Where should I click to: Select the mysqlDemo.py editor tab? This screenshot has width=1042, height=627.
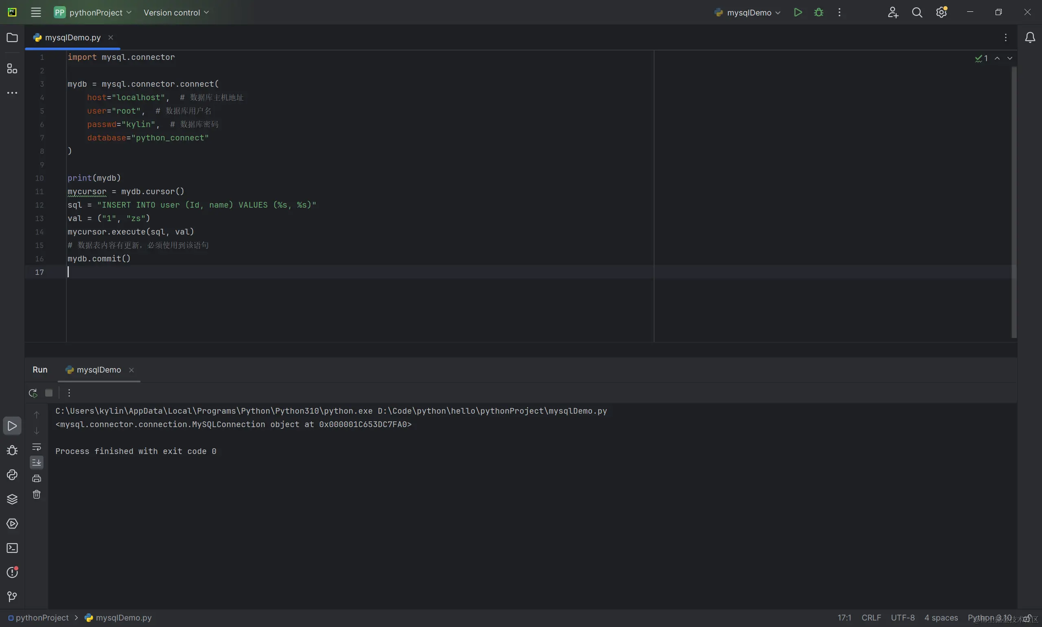72,37
